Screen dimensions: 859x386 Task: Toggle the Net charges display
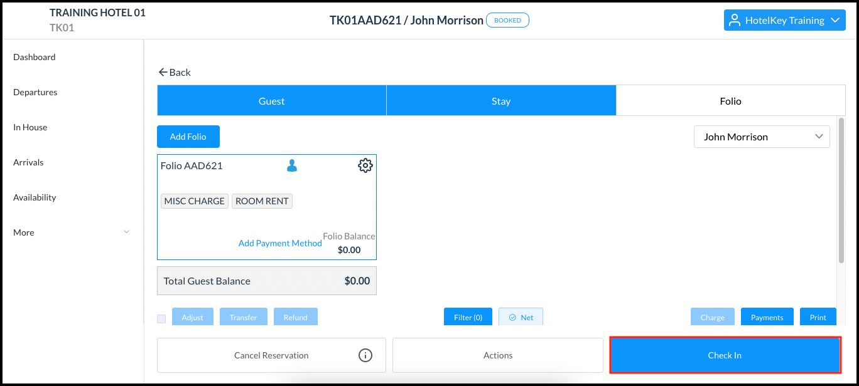tap(521, 316)
